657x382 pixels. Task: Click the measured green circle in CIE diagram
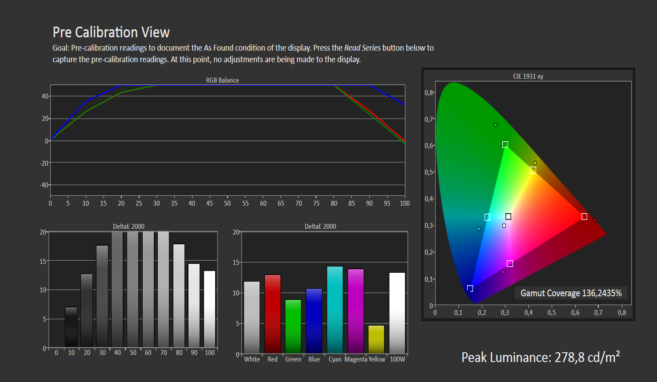(x=495, y=125)
